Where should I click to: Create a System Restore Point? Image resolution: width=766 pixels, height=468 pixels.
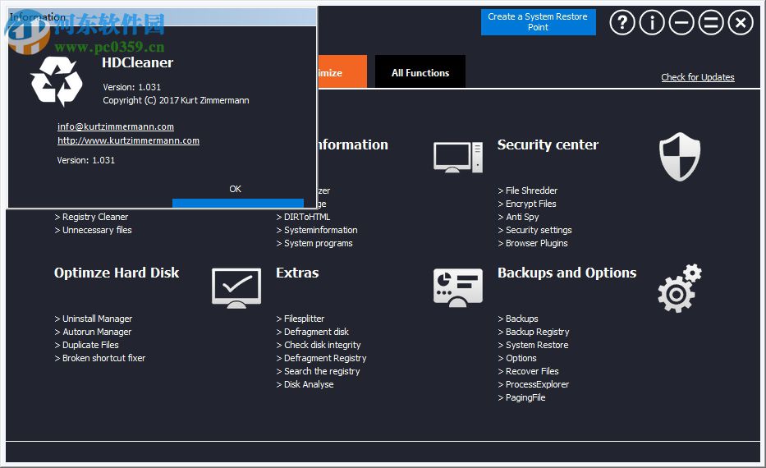(x=538, y=22)
